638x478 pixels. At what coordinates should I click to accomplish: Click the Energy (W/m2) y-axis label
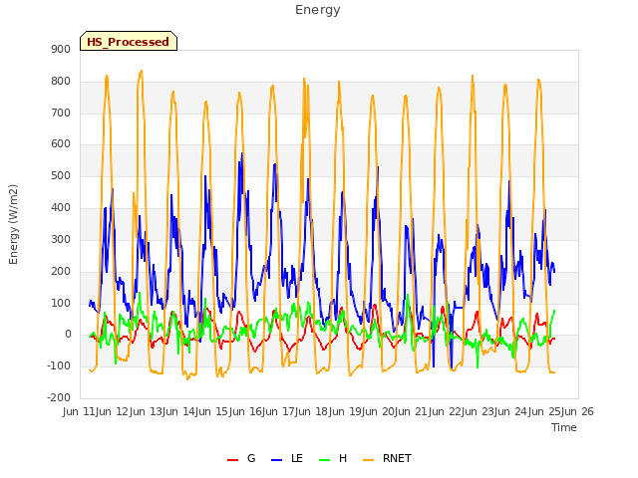coord(13,224)
